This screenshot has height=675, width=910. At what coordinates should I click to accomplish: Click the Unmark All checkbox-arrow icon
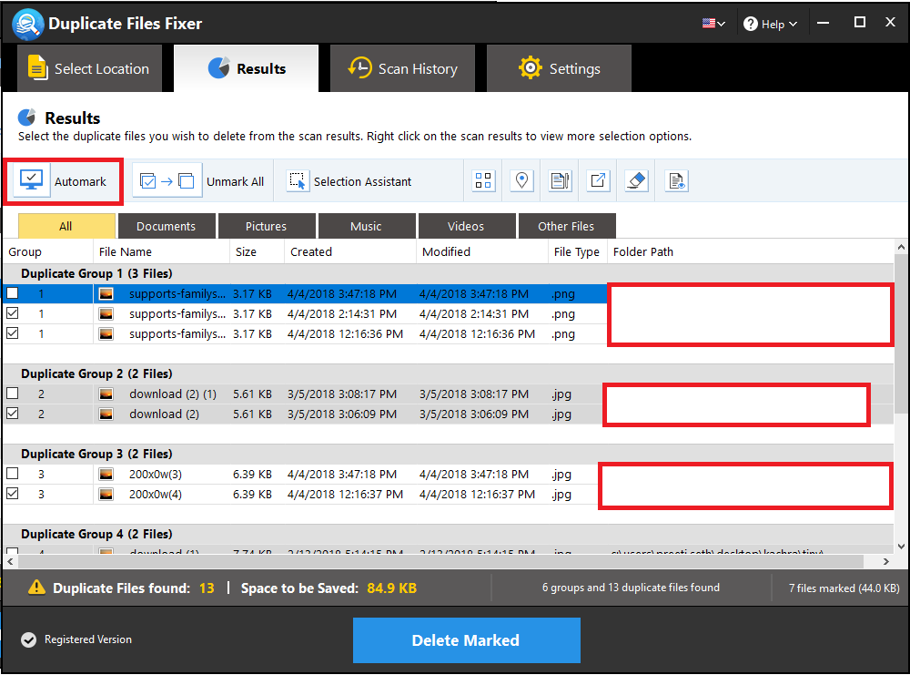tap(167, 181)
